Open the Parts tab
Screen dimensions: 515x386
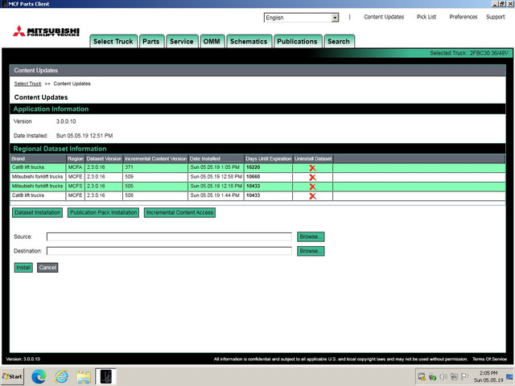(x=151, y=41)
